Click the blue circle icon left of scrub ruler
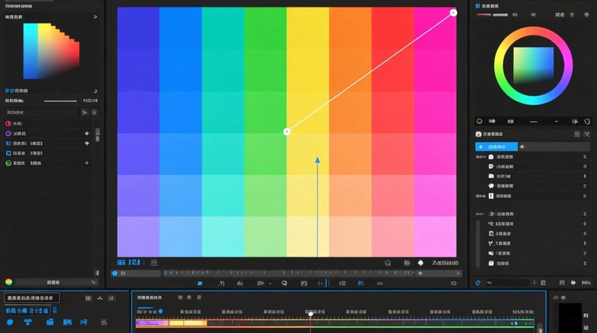This screenshot has width=597, height=333. pyautogui.click(x=115, y=273)
